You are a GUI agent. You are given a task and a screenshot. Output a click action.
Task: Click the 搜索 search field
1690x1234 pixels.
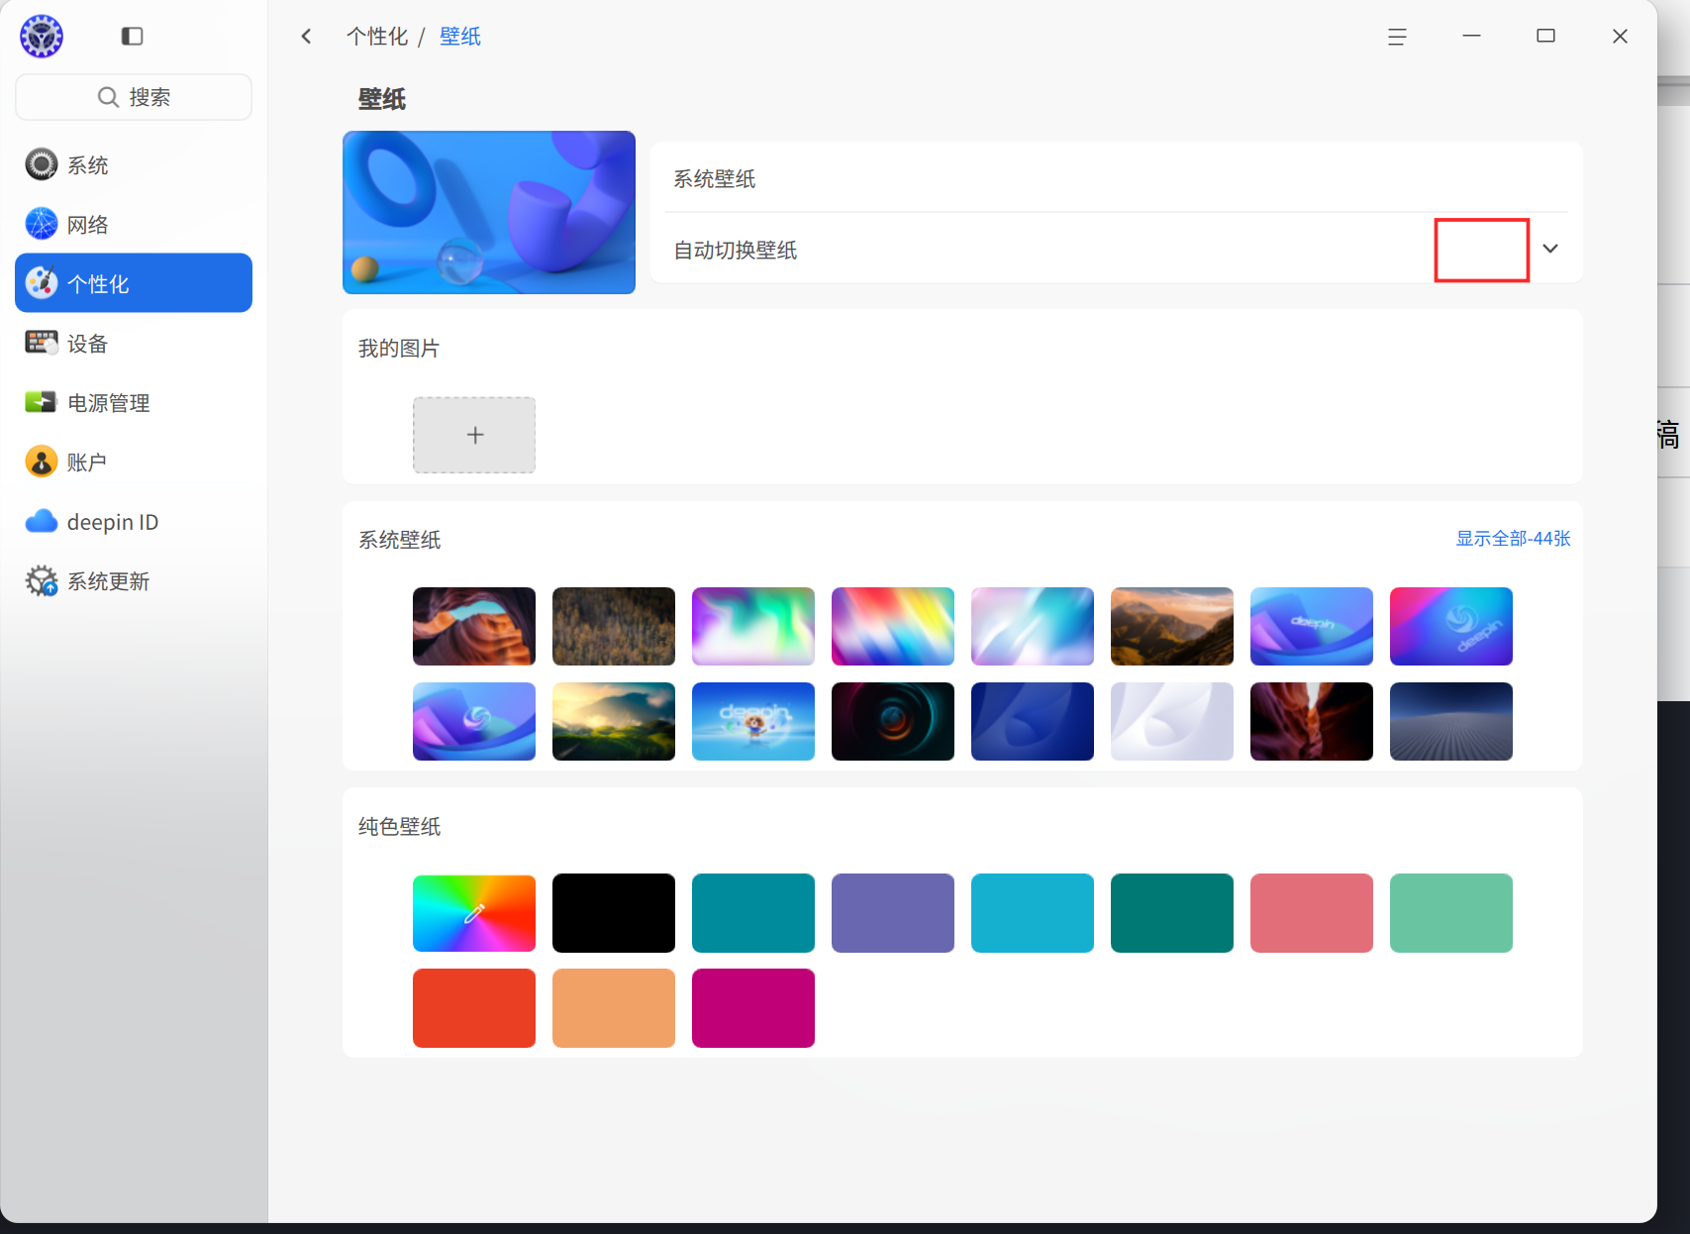(x=134, y=97)
